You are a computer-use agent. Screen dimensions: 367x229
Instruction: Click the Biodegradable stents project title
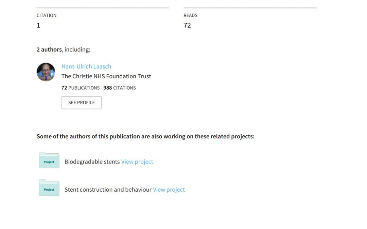click(92, 162)
